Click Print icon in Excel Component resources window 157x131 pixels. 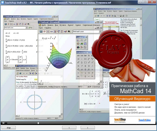click(123, 16)
